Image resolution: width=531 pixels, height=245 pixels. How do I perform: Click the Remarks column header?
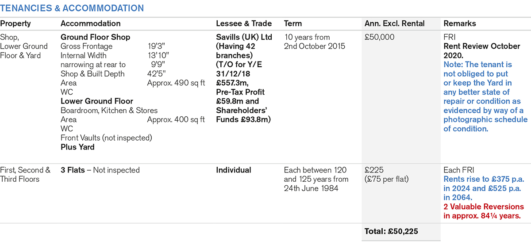click(x=459, y=24)
